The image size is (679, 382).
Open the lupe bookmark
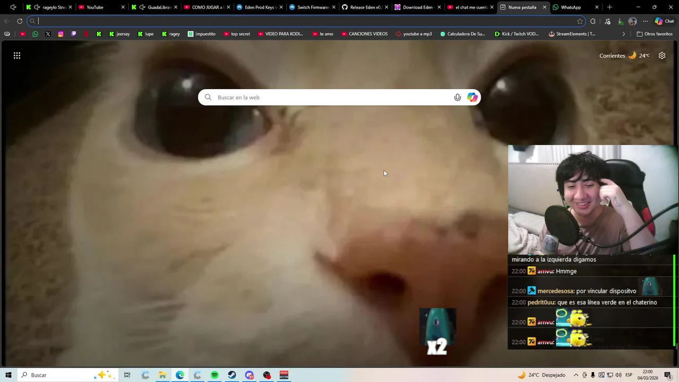(x=145, y=34)
